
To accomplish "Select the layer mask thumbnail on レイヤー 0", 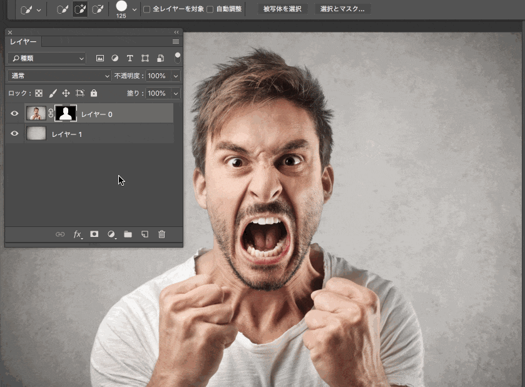I will (x=65, y=113).
